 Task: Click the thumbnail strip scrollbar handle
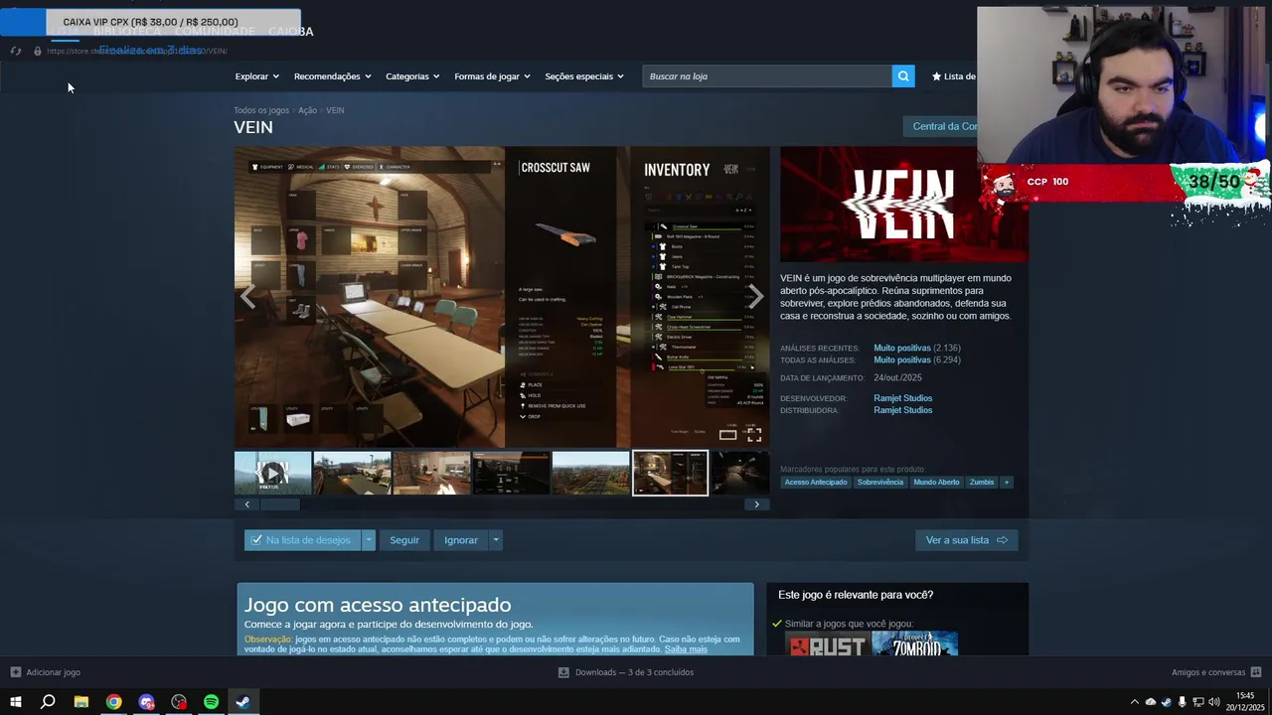click(280, 504)
